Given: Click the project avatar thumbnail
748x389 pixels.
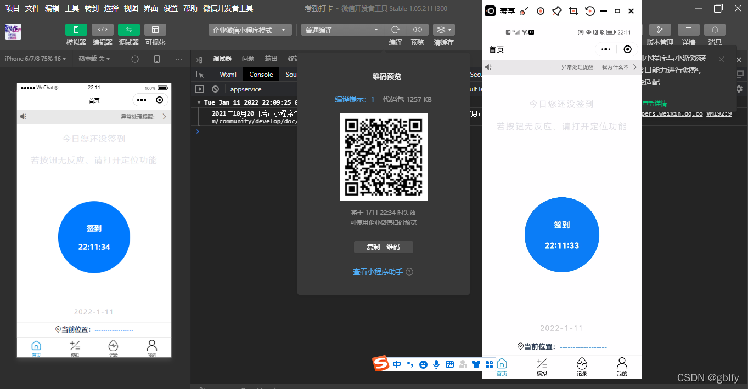Looking at the screenshot, I should tap(13, 32).
